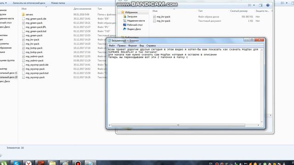Select mp_radmir-pack dated 01.09.2017 22:55
The height and width of the screenshot is (165, 294).
tap(34, 56)
